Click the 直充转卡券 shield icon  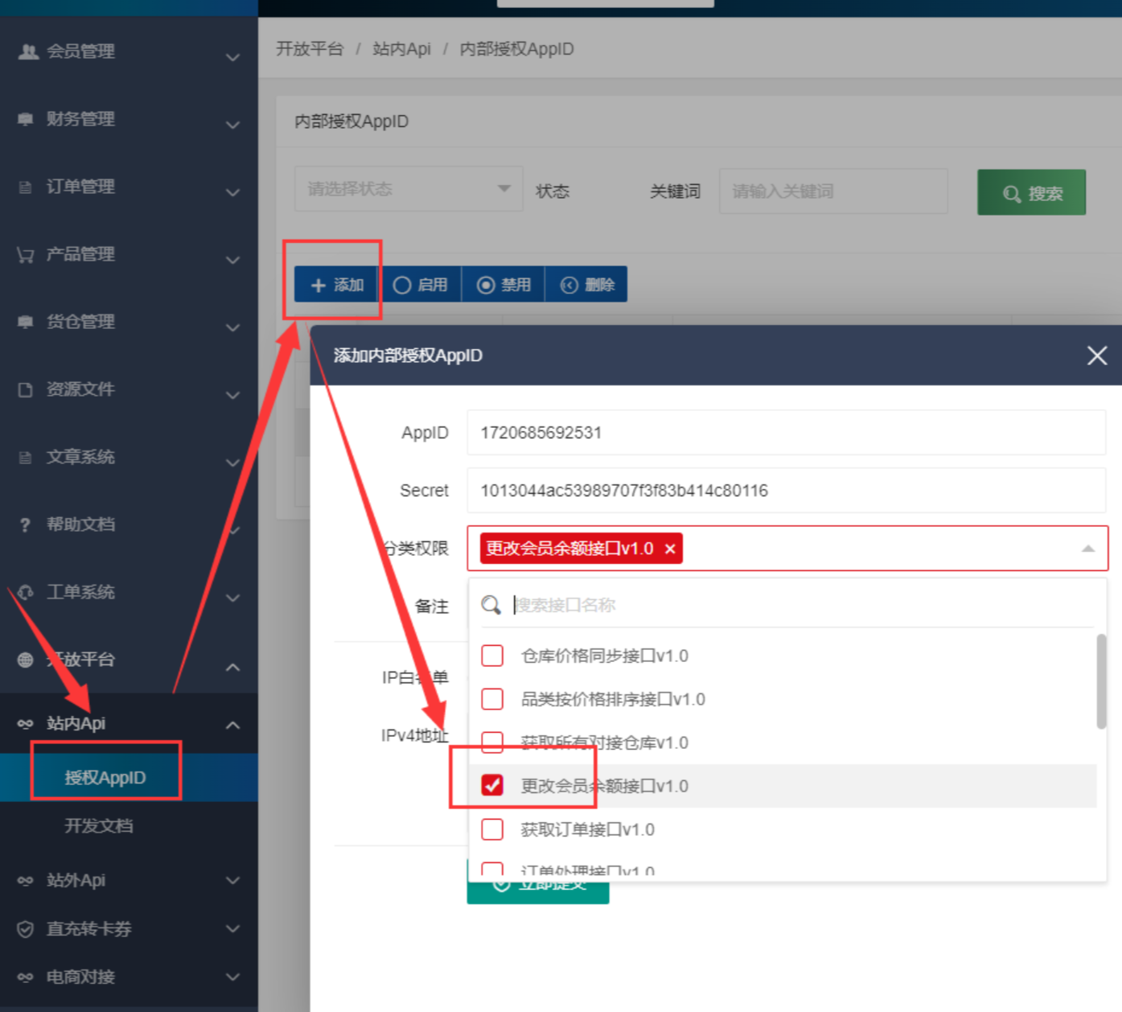(26, 929)
